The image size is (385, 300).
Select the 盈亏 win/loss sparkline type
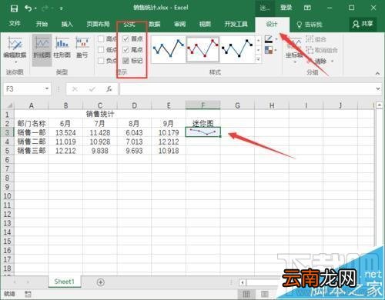82,48
